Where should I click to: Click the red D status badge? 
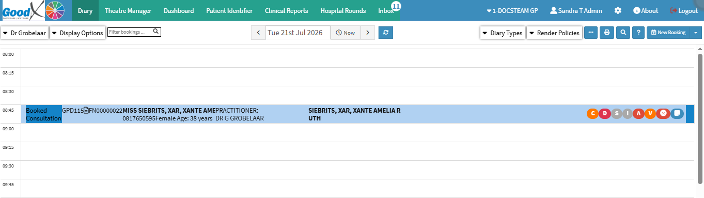click(x=604, y=114)
